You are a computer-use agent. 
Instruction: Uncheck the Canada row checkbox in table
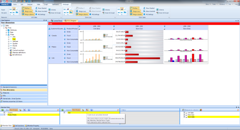tap(50, 36)
